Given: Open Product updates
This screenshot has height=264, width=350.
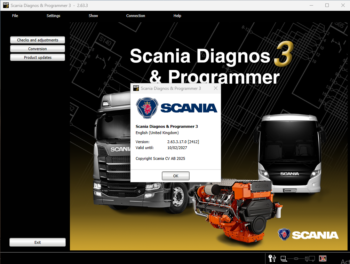Looking at the screenshot, I should [x=38, y=57].
